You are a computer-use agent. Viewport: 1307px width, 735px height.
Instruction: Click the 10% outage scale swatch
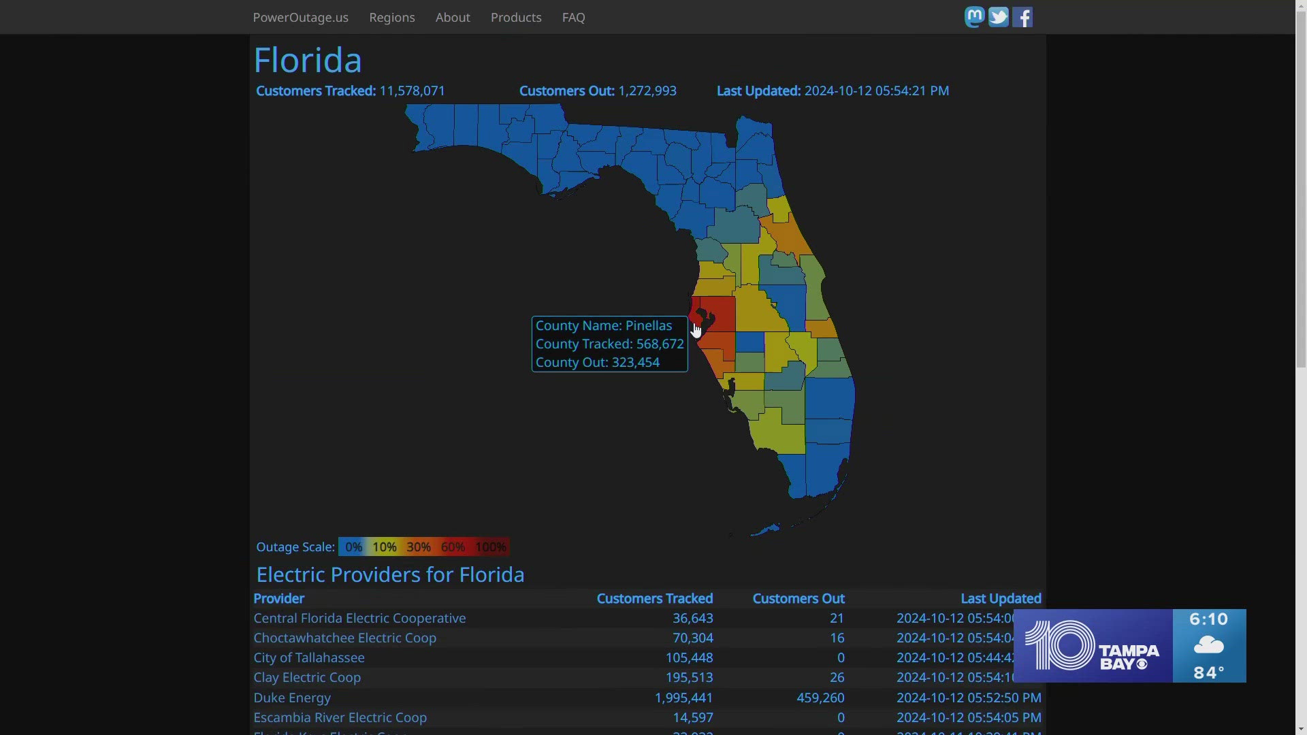click(x=384, y=546)
